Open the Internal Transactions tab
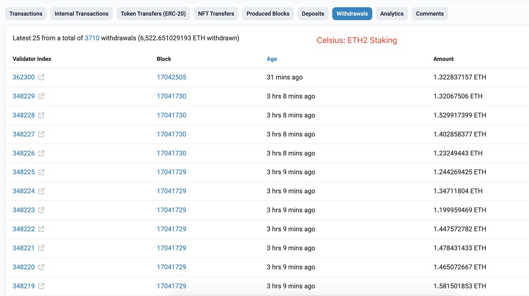Viewport: 529px width, 296px height. 82,14
